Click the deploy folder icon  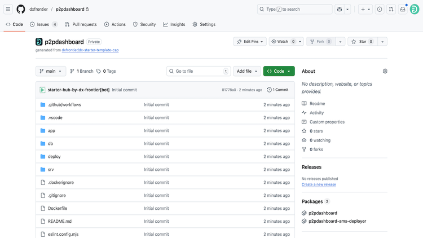pyautogui.click(x=43, y=157)
